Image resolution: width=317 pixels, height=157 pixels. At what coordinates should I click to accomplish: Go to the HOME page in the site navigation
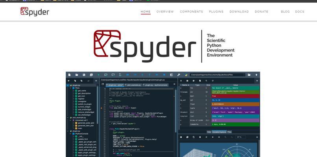tap(146, 11)
